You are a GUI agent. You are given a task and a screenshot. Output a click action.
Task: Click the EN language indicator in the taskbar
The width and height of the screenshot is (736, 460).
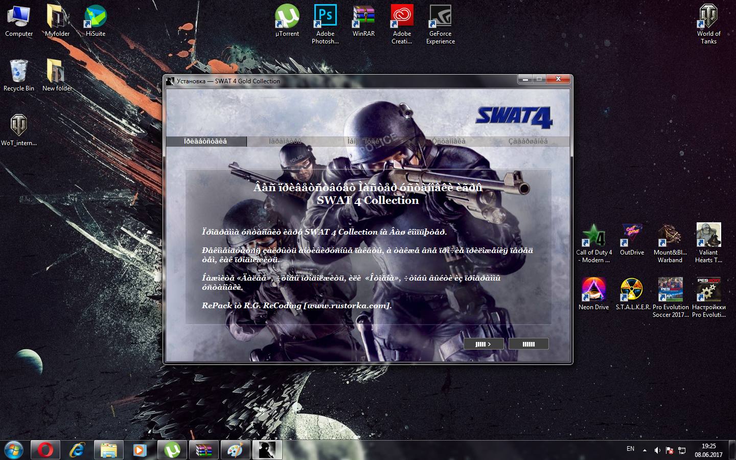coord(630,449)
